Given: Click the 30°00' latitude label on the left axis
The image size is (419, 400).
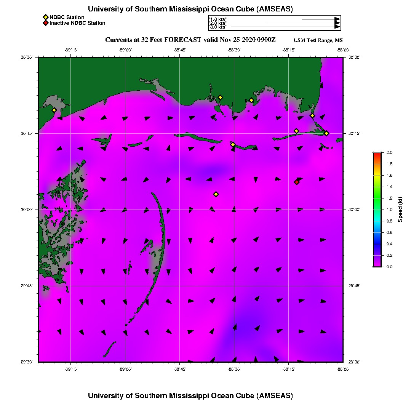Looking at the screenshot, I should point(26,210).
